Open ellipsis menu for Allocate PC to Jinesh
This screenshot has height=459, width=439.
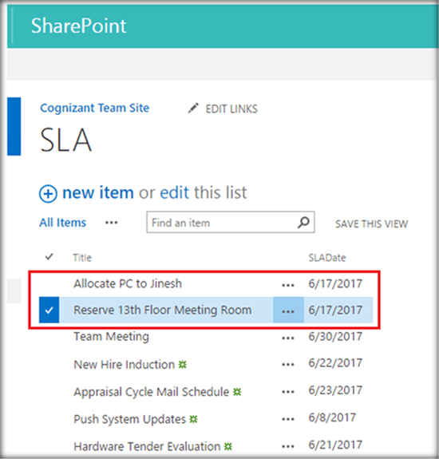(x=288, y=285)
